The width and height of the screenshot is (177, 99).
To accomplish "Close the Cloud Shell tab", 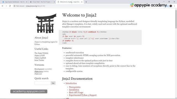I will [x=54, y=2].
